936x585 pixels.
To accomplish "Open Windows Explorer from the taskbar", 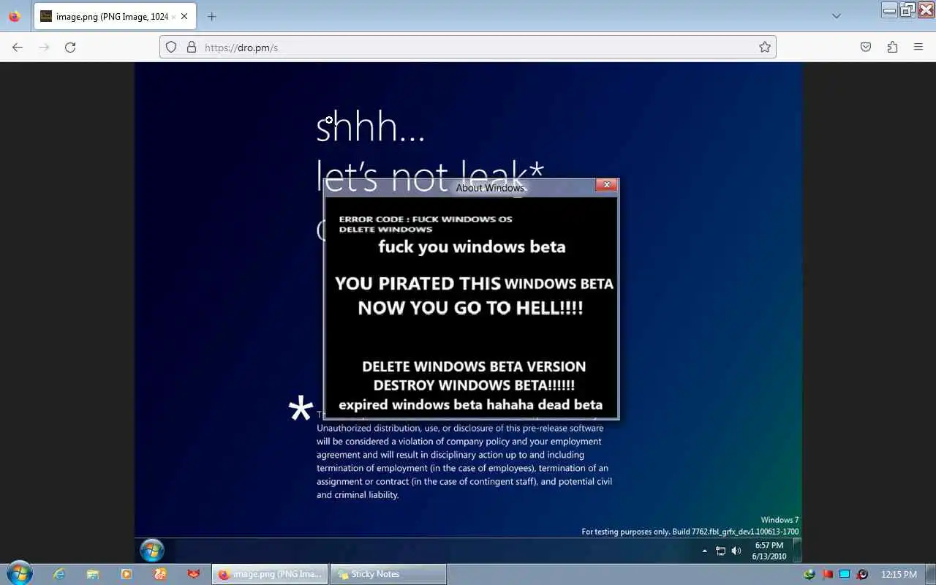I will point(93,574).
